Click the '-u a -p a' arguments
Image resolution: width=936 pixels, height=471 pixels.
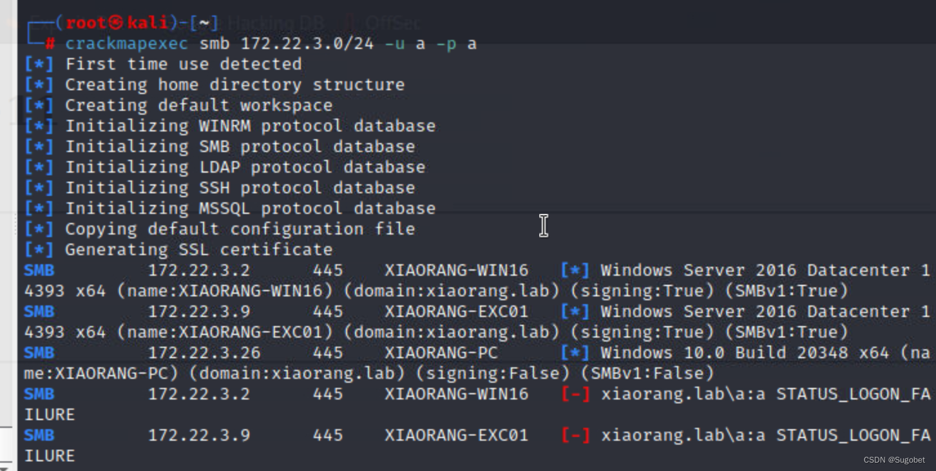pos(431,44)
